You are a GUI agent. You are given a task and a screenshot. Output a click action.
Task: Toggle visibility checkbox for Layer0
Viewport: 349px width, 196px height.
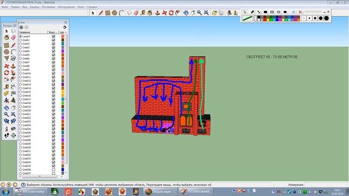coord(53,36)
